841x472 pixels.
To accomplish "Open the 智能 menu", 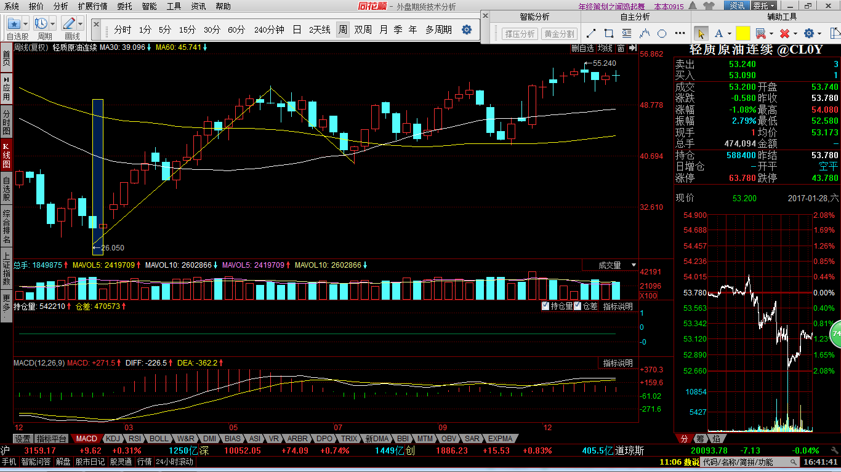I will point(149,6).
